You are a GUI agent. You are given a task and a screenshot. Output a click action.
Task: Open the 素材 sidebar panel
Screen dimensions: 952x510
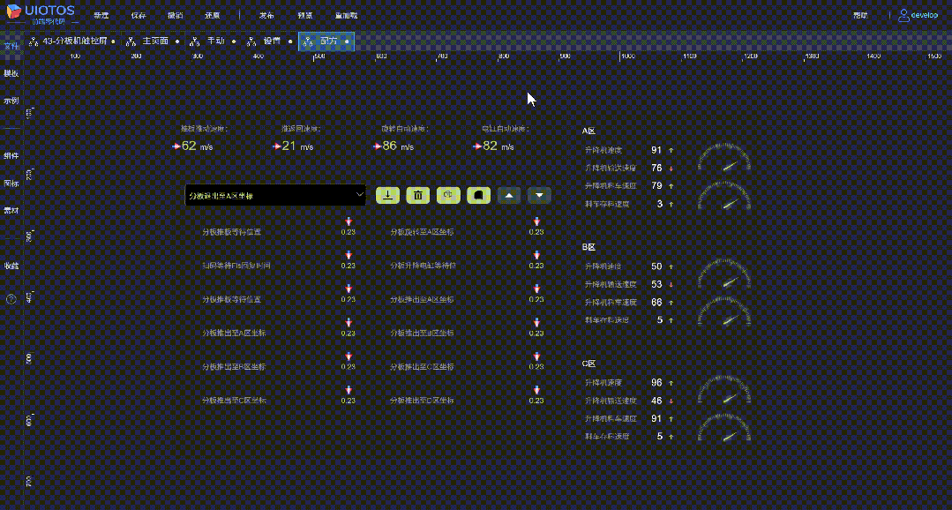(x=11, y=211)
